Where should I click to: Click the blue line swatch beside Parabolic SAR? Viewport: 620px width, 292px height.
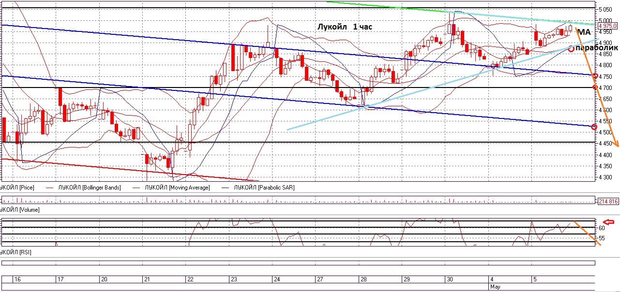[226, 188]
